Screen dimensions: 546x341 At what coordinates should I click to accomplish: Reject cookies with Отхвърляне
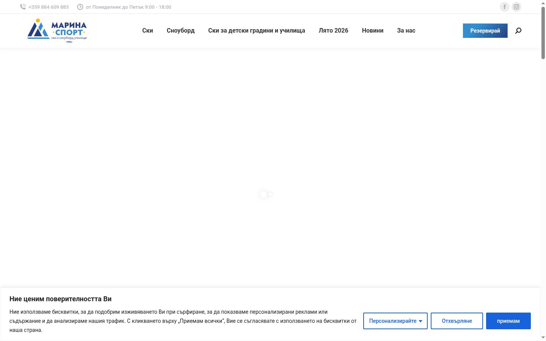click(x=457, y=321)
